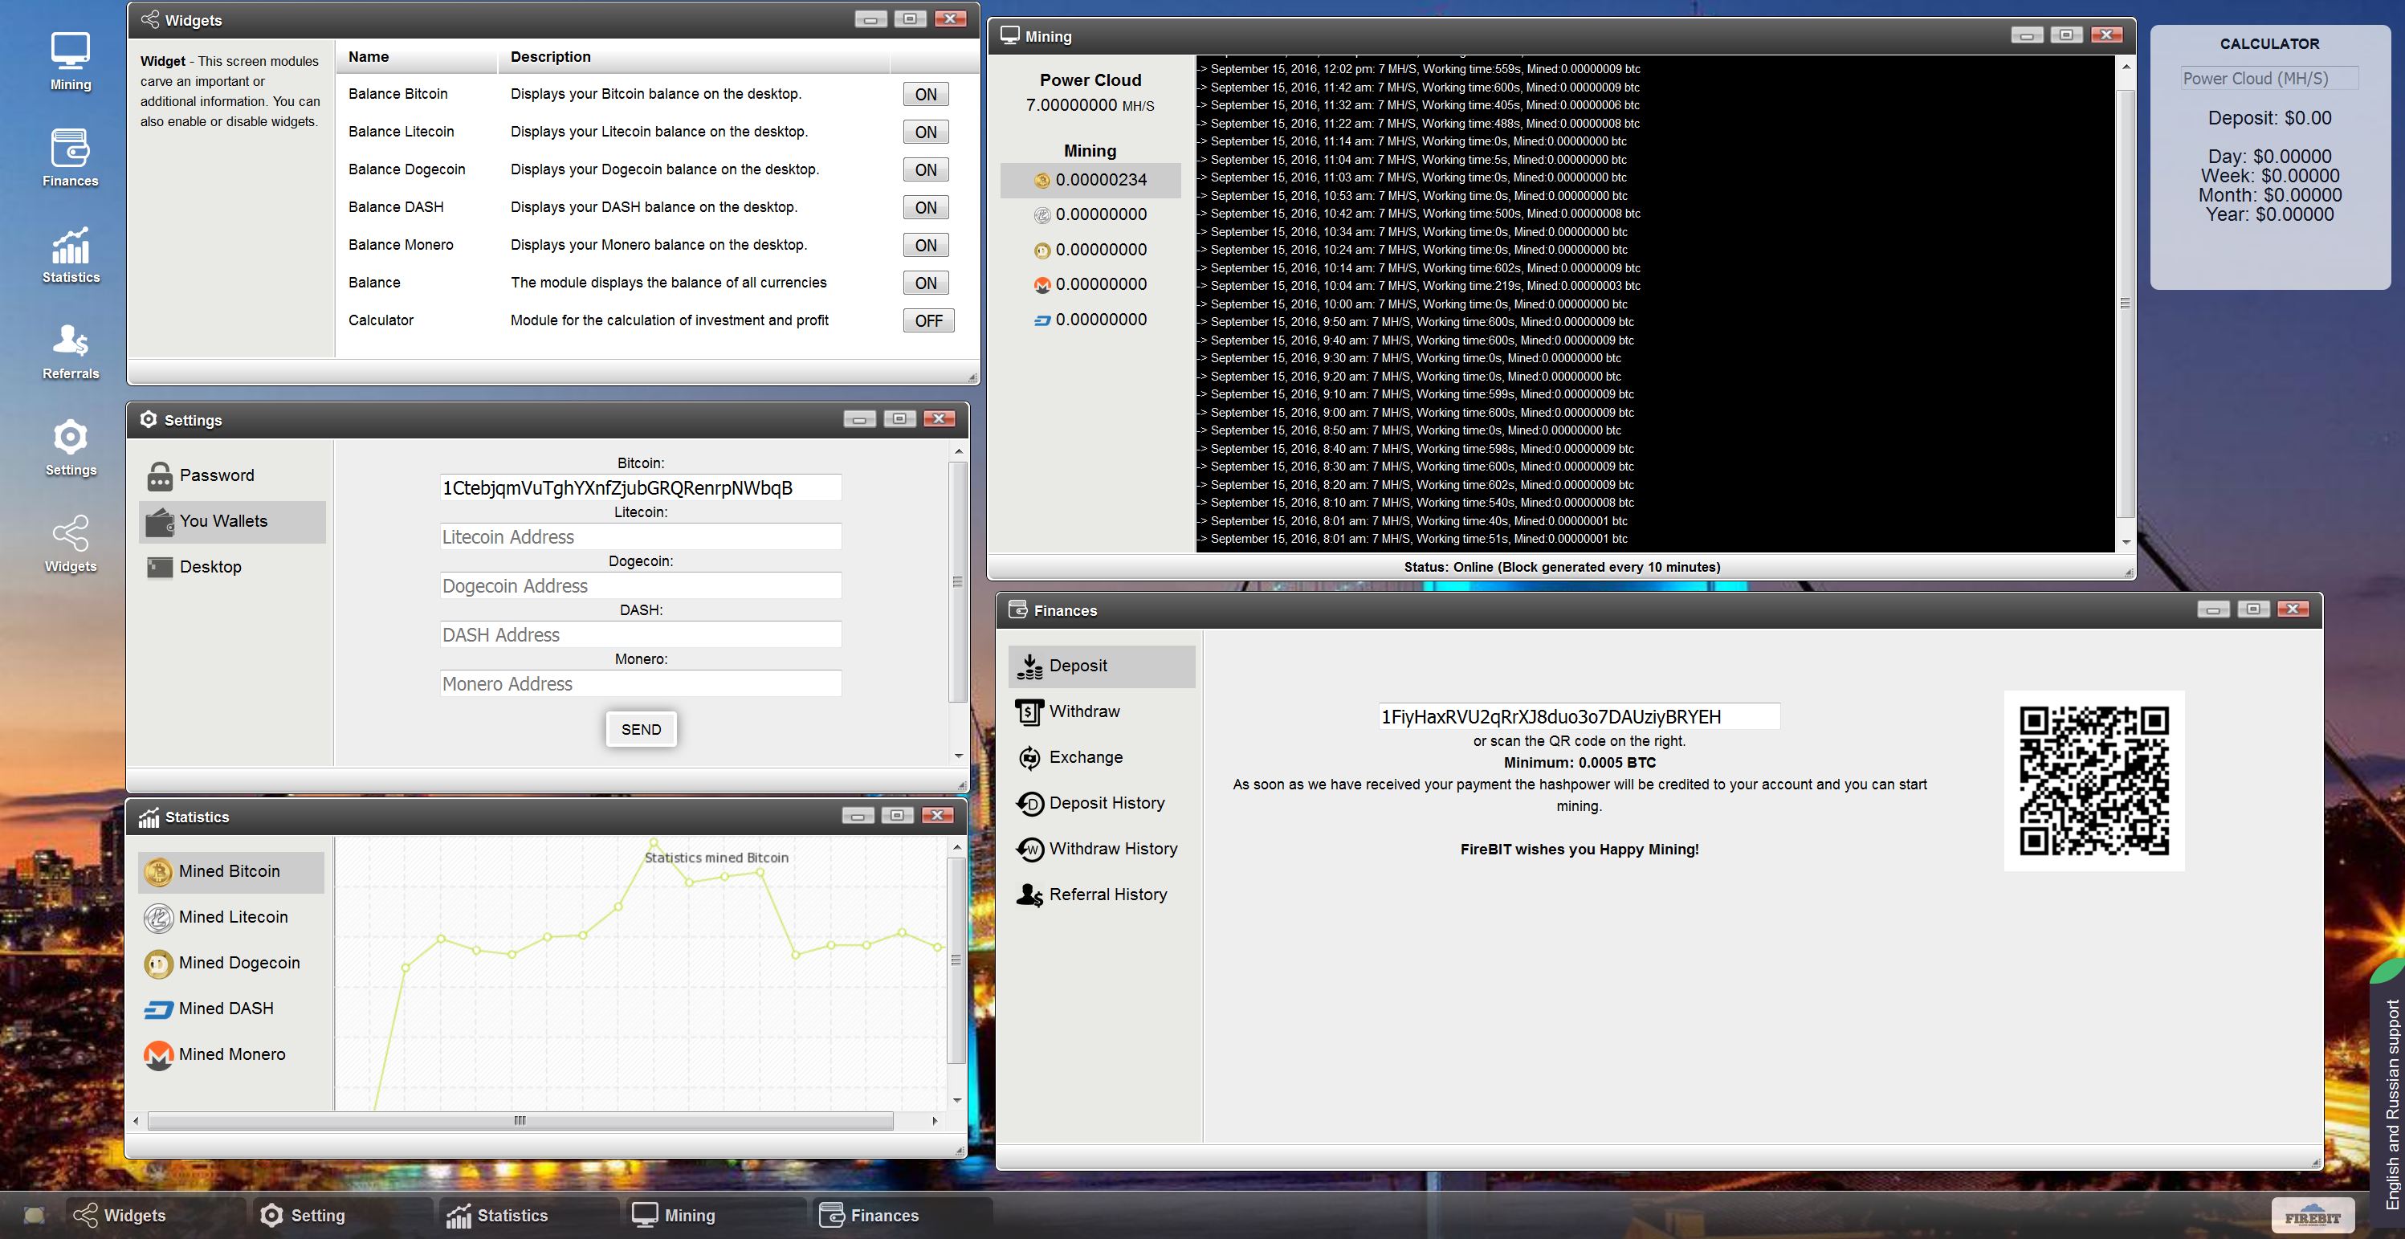This screenshot has height=1239, width=2405.
Task: Click the Statistics horizontal scrollbar thumb
Action: [x=520, y=1120]
